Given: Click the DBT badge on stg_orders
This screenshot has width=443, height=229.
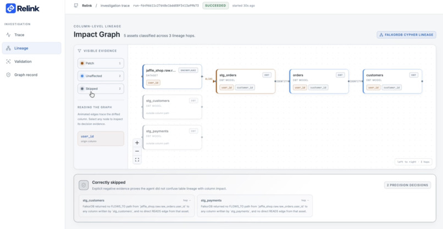Looking at the screenshot, I should (x=267, y=75).
